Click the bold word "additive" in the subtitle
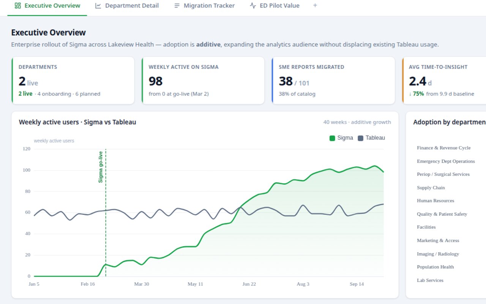The width and height of the screenshot is (486, 304). coord(208,44)
